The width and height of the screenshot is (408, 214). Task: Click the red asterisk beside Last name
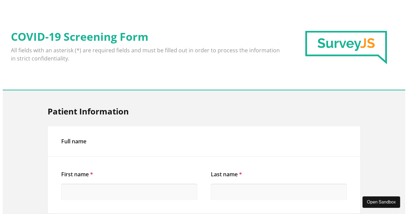click(x=240, y=174)
